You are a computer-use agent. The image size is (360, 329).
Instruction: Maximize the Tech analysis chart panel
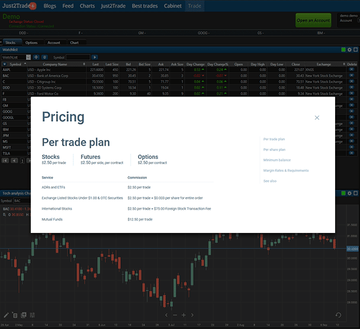356,193
